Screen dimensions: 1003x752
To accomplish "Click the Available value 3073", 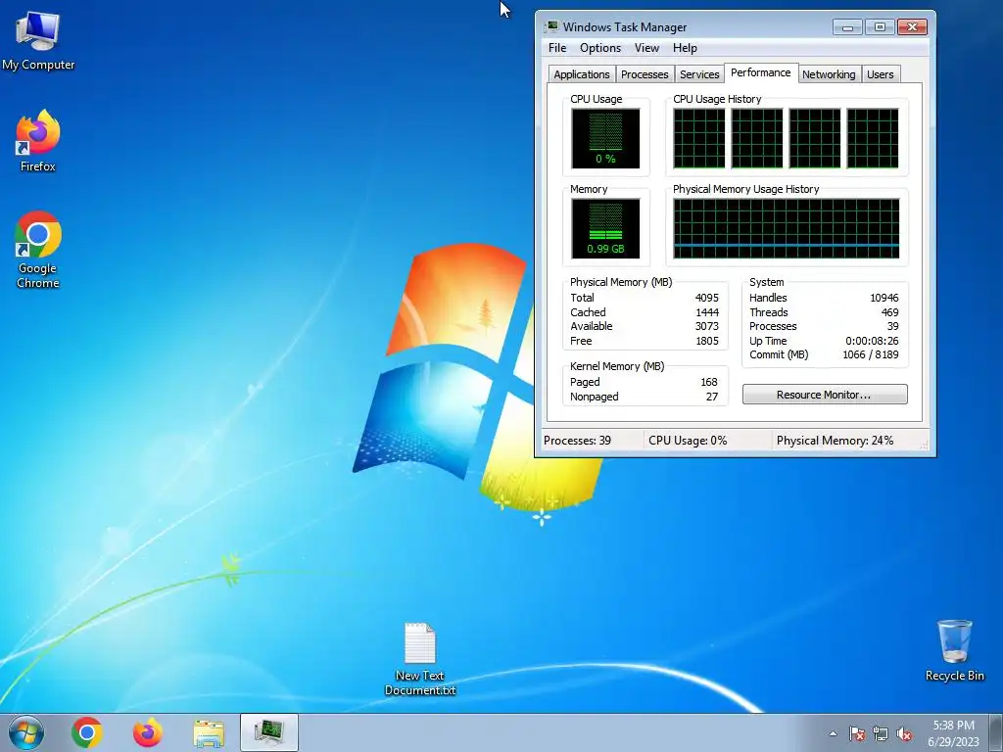I will coord(707,326).
